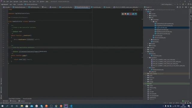Image resolution: width=192 pixels, height=108 pixels.
Task: Expand the Console folder
Action: [x=148, y=14]
